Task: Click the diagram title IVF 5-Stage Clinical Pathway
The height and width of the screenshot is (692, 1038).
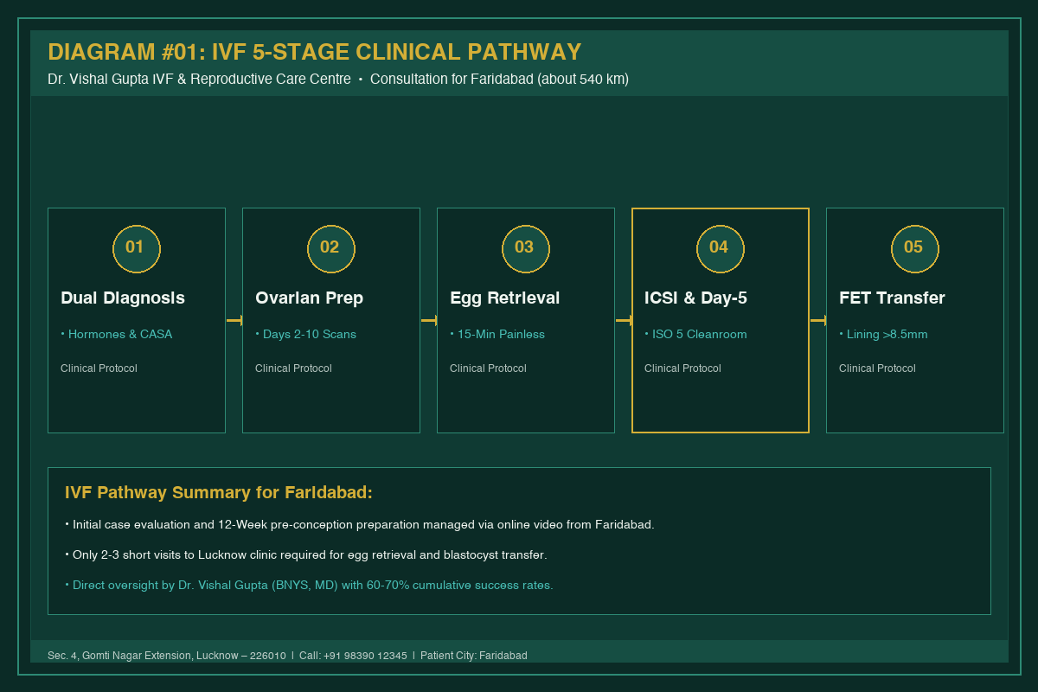Action: pos(314,52)
